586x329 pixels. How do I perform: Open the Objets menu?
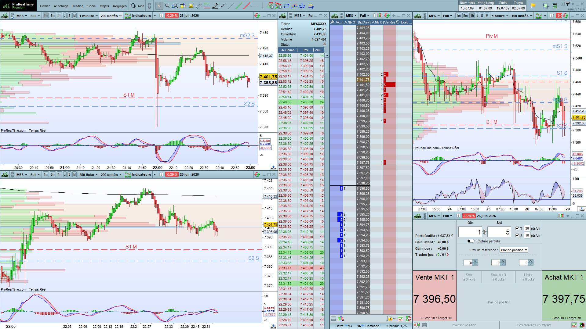pyautogui.click(x=104, y=6)
